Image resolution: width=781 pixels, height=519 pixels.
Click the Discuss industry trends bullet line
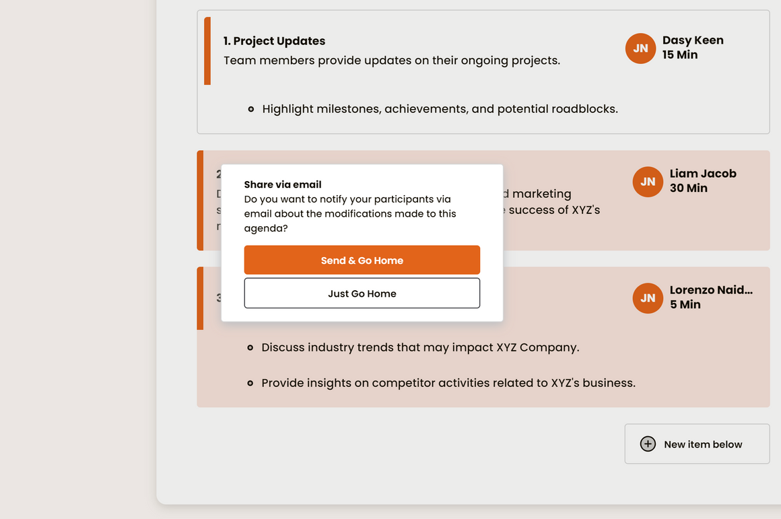tap(420, 348)
